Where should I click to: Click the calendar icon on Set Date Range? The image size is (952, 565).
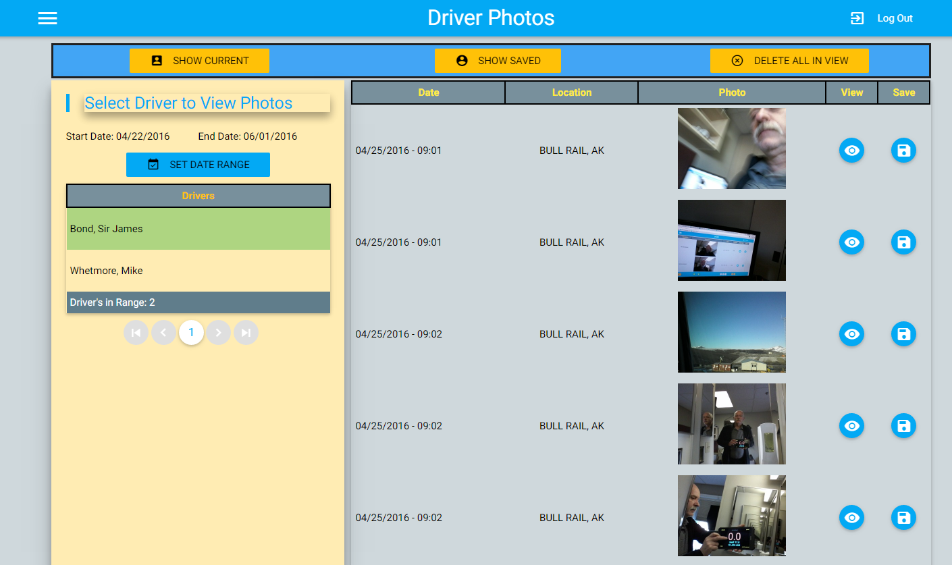pos(153,164)
